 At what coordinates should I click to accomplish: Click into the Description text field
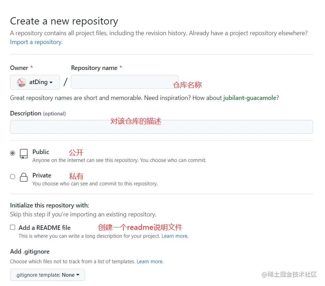click(x=161, y=127)
